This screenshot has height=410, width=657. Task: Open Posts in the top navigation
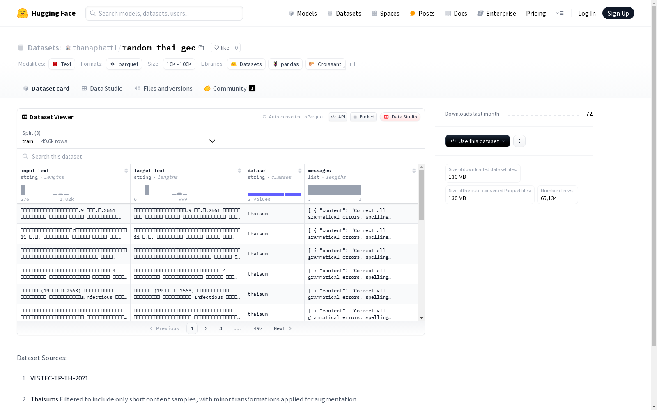click(423, 13)
